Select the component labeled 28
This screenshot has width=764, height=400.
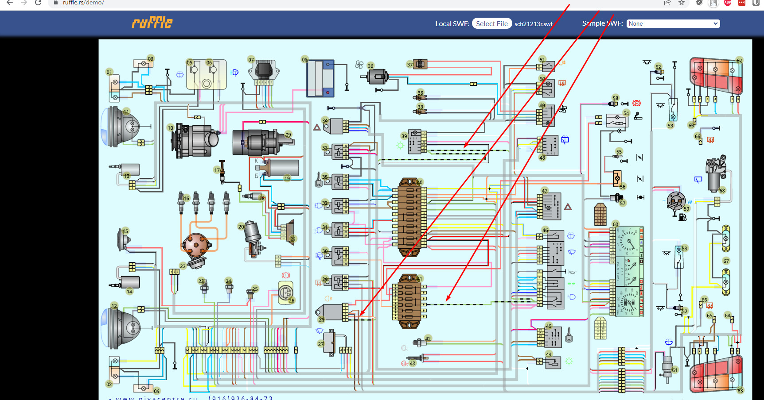[332, 312]
